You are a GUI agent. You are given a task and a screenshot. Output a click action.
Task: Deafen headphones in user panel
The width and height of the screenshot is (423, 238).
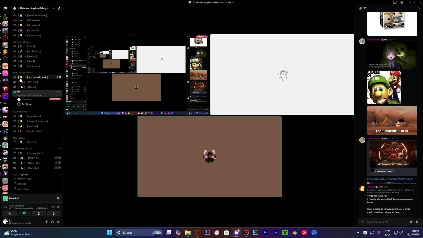(x=52, y=222)
